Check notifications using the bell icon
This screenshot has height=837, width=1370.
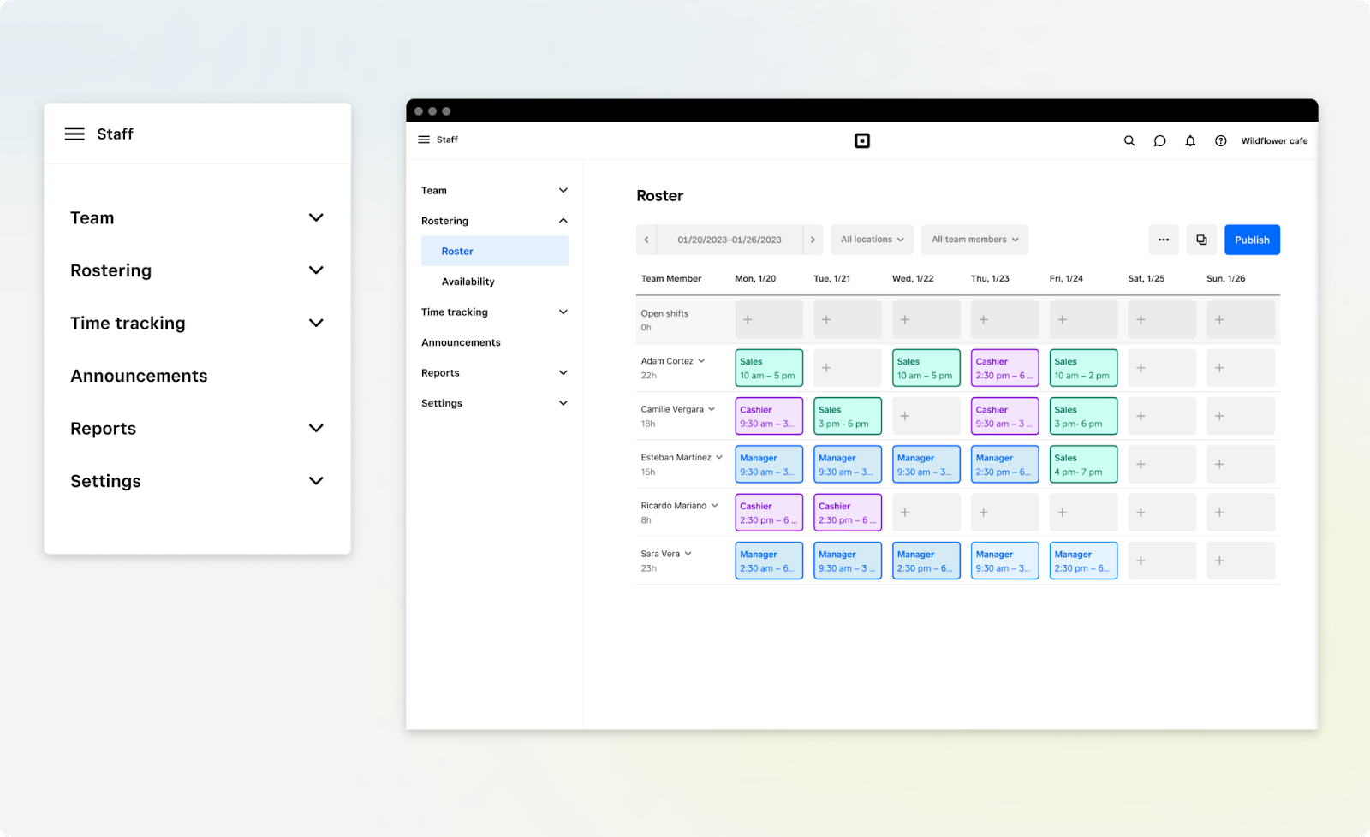tap(1190, 140)
